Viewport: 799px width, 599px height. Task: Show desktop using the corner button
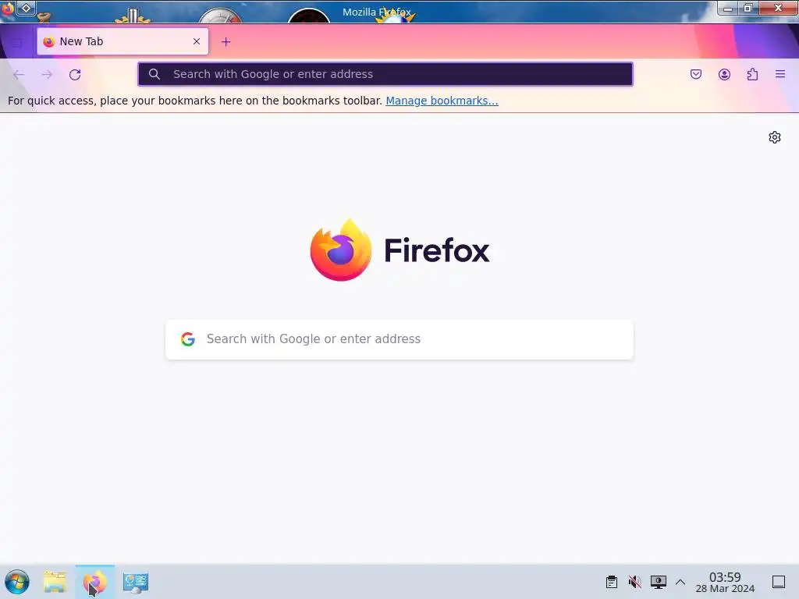tap(779, 582)
